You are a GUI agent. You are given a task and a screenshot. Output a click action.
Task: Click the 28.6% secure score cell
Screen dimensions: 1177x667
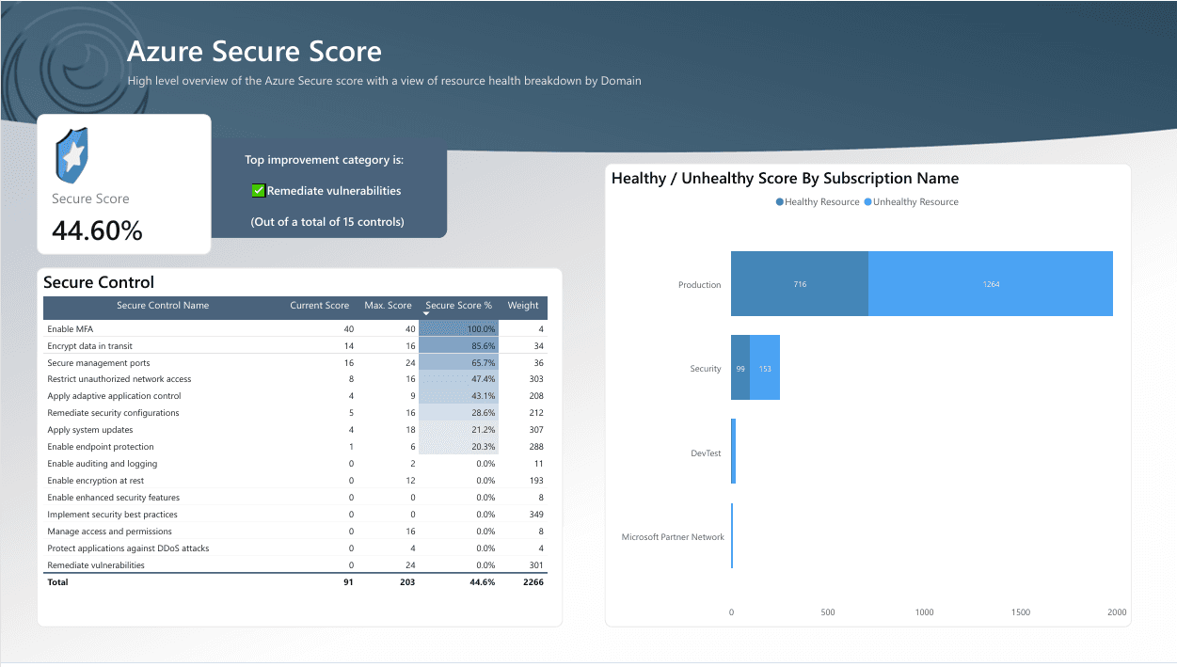pos(458,413)
